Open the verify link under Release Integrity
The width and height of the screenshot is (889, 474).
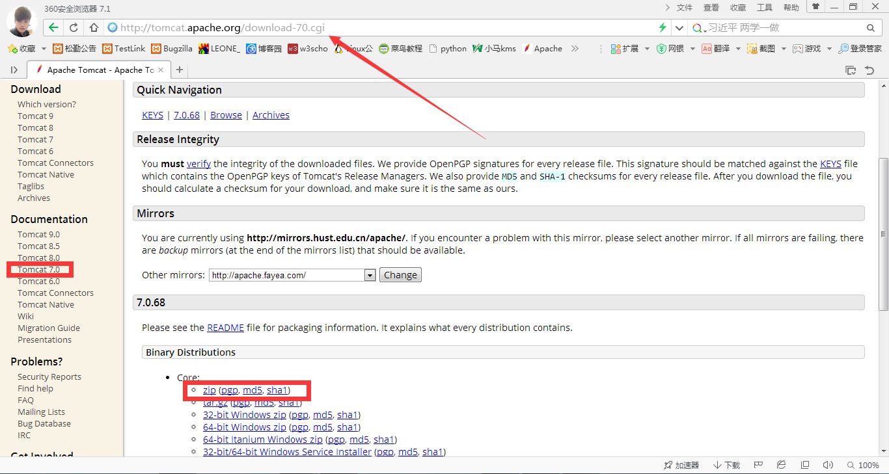pyautogui.click(x=198, y=164)
